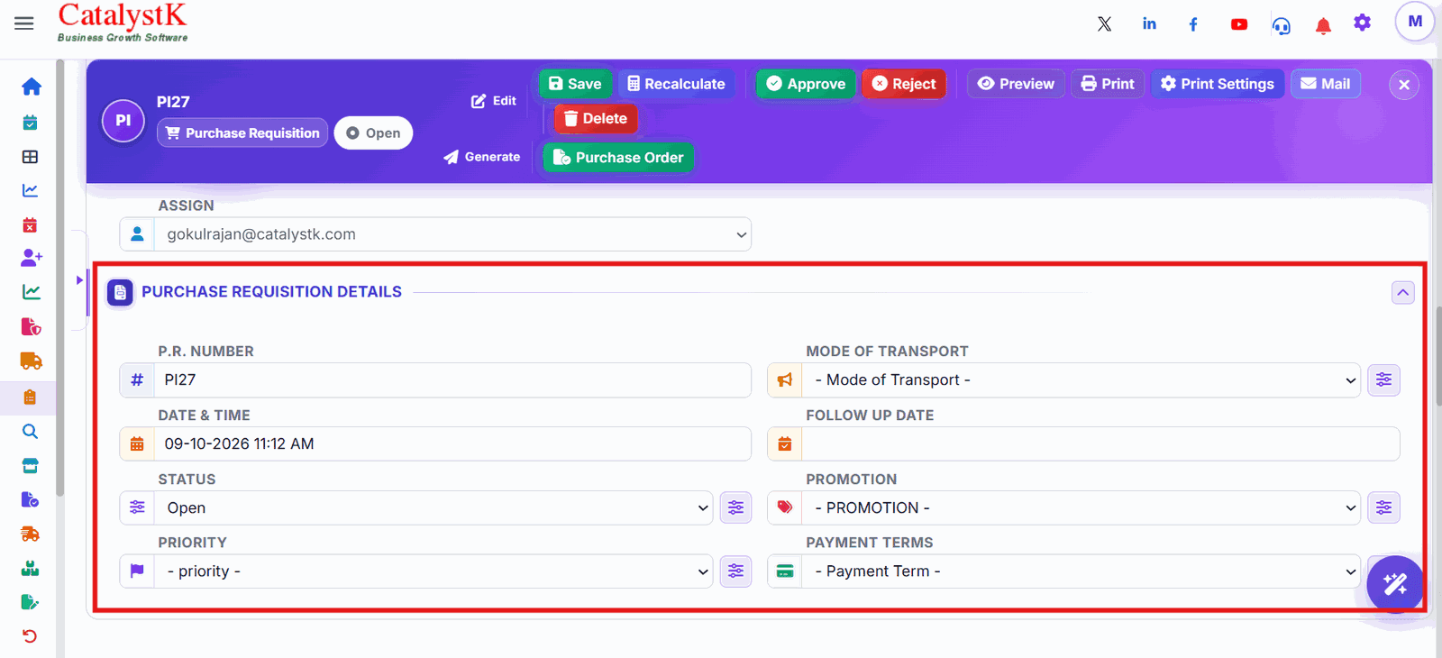Expand the Assign user dropdown

tap(452, 234)
